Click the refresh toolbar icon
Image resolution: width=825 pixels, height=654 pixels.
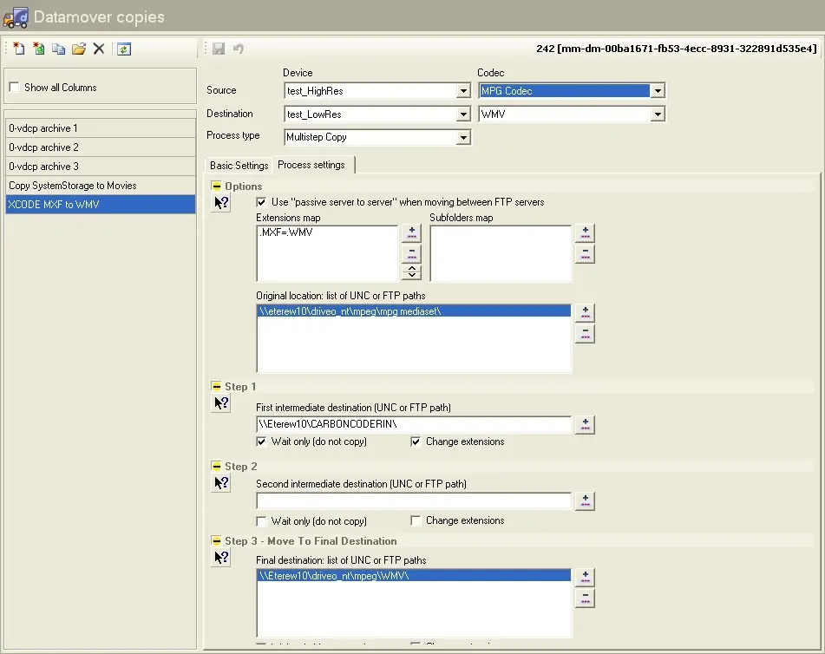(124, 49)
